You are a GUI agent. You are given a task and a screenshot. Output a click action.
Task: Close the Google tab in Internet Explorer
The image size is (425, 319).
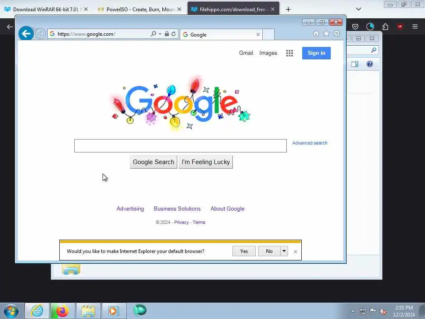pyautogui.click(x=258, y=34)
